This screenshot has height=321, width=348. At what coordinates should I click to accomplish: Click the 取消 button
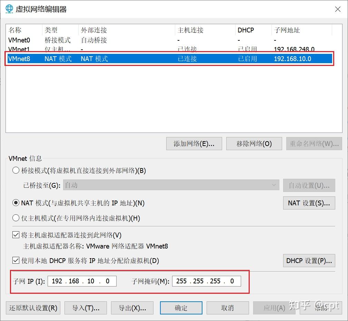pos(228,308)
